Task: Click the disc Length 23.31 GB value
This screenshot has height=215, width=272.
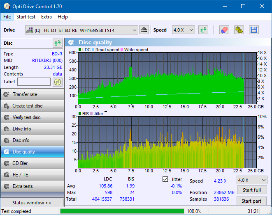Action: [53, 67]
